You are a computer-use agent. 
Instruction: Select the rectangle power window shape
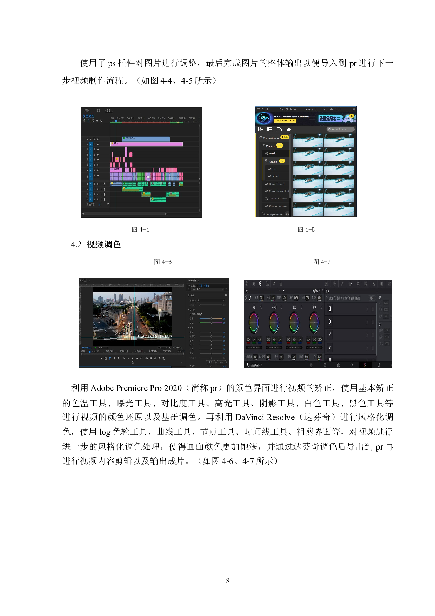tap(330, 309)
